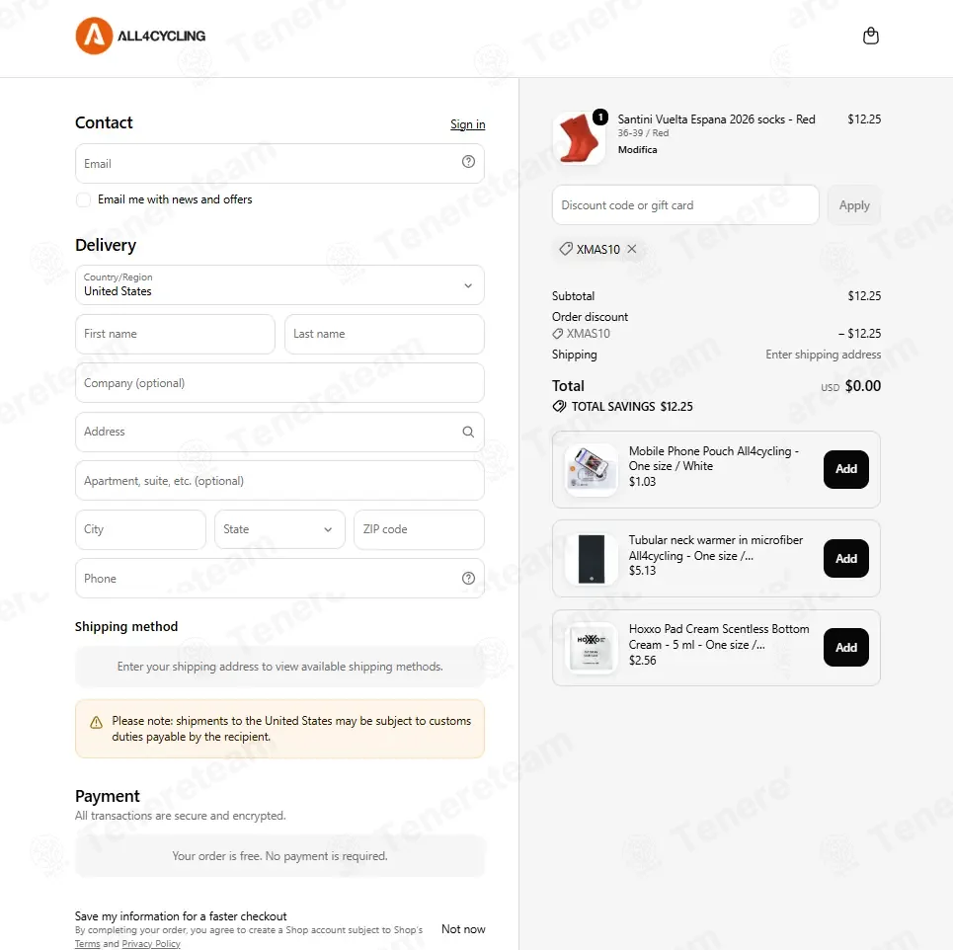Click the Phone field help icon
This screenshot has width=953, height=950.
pyautogui.click(x=468, y=578)
